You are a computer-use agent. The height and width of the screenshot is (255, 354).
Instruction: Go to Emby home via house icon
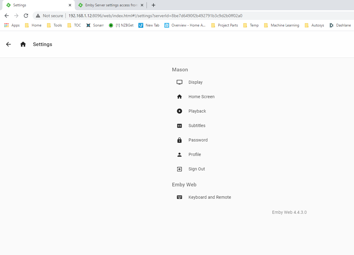23,44
